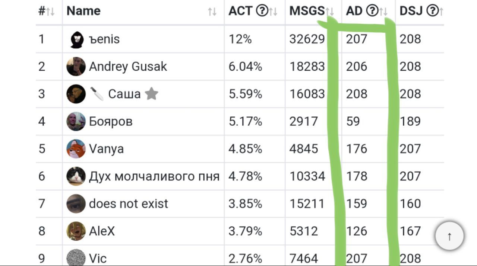Click Vanya's fox avatar
Viewport: 477px width, 266px height.
point(76,149)
